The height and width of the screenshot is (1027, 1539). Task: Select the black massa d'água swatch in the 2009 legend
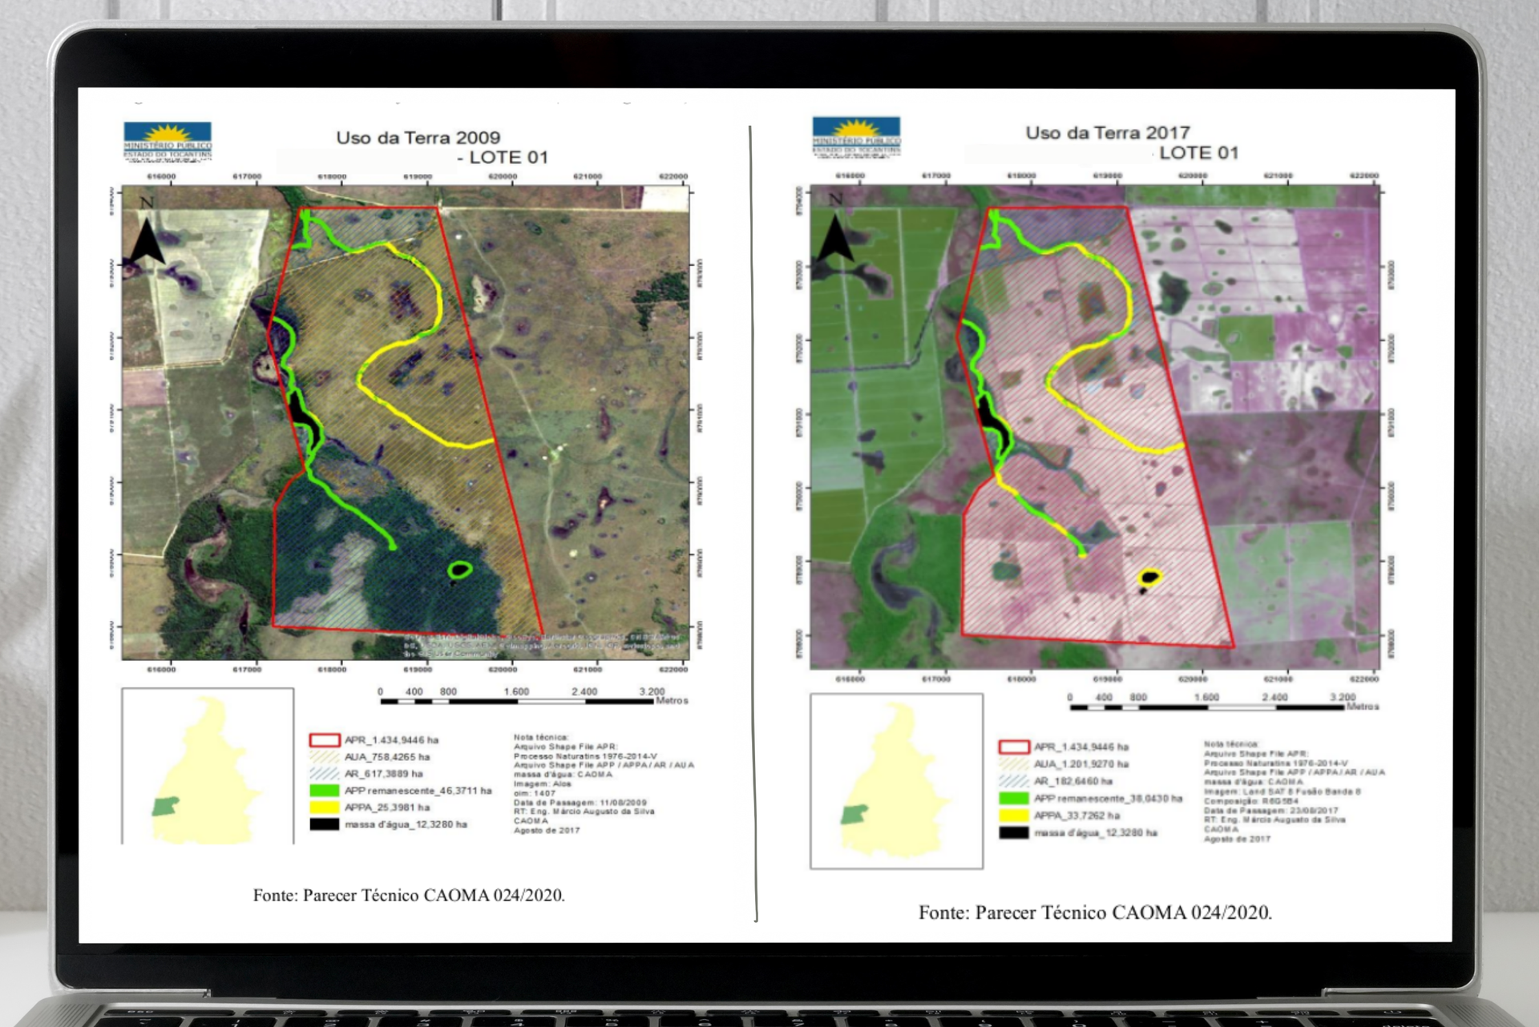(325, 824)
